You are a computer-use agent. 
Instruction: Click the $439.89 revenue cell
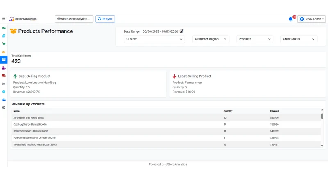(x=274, y=131)
